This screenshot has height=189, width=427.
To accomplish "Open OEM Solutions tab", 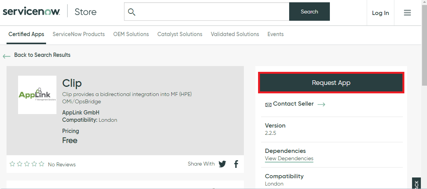I will tap(131, 34).
